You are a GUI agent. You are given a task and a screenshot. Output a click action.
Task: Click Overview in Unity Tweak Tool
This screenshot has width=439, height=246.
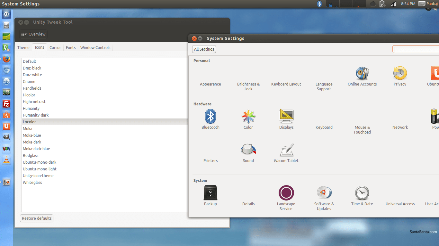pyautogui.click(x=33, y=34)
